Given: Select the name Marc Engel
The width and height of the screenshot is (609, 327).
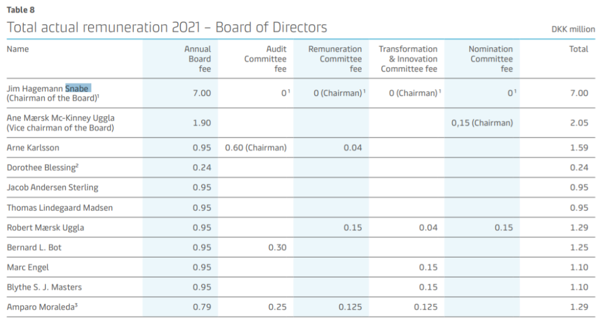Looking at the screenshot, I should coord(28,267).
